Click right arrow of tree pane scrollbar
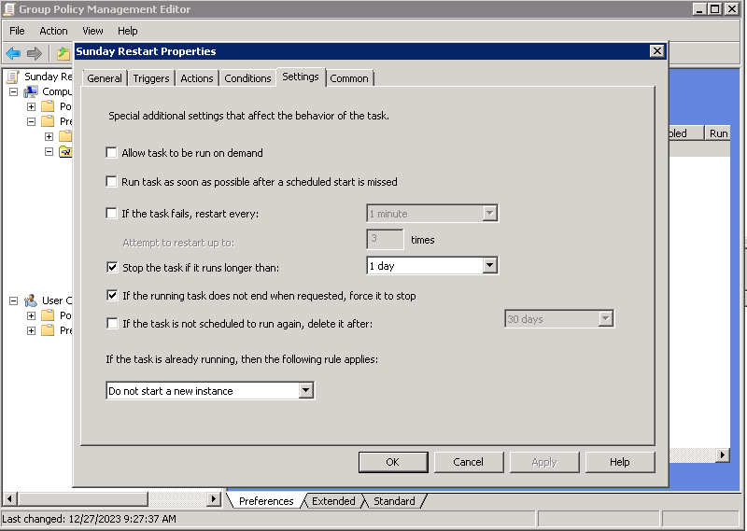The image size is (747, 531). [x=214, y=499]
